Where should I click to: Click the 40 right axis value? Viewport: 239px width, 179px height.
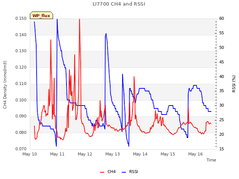pos(221,76)
